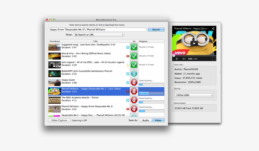Stop the Pharrell Williams Lyric Video download
This screenshot has height=151, width=259.
pyautogui.click(x=134, y=91)
